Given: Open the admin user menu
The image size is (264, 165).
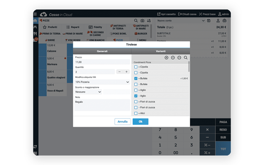Looking at the screenshot, I should 224,14.
